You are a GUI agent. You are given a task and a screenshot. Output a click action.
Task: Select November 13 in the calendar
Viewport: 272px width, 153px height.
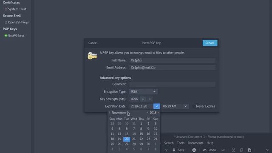coord(127,134)
